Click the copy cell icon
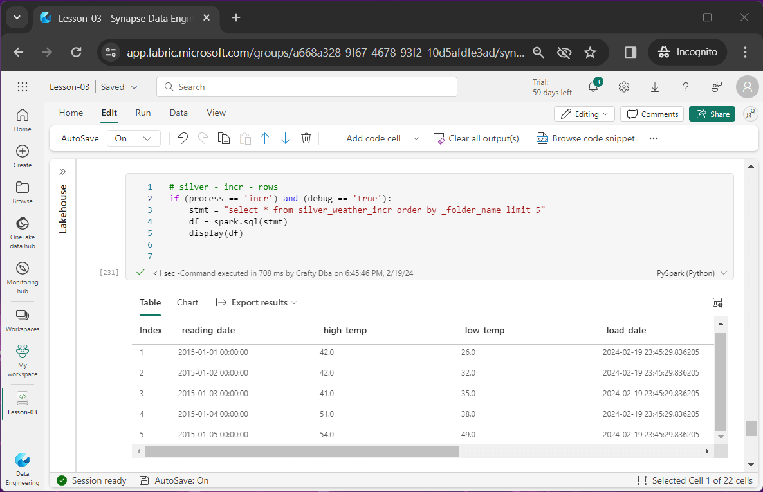This screenshot has height=492, width=763. (x=223, y=138)
